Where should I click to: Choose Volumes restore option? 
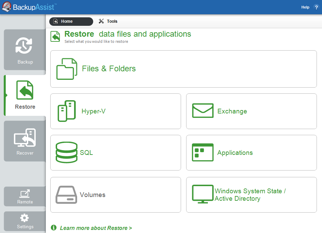tap(115, 195)
